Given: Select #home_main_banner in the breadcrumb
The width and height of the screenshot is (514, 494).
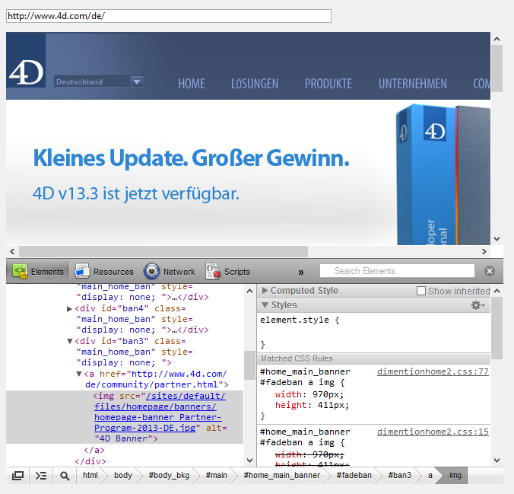Looking at the screenshot, I should pos(281,476).
